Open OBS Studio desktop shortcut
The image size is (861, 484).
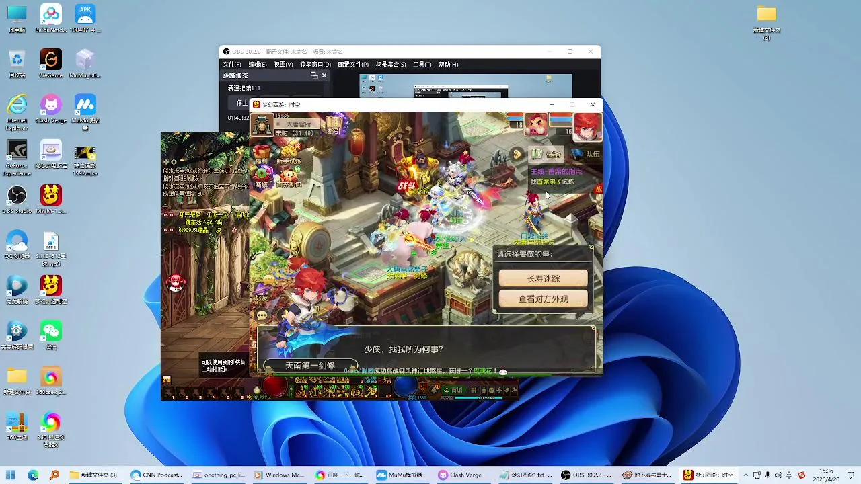coord(17,199)
